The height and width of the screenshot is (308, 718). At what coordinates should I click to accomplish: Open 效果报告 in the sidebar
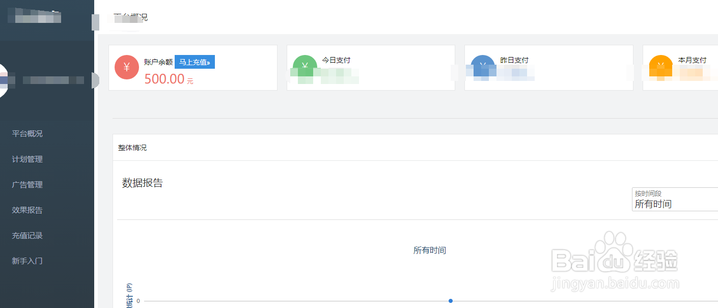pyautogui.click(x=27, y=210)
